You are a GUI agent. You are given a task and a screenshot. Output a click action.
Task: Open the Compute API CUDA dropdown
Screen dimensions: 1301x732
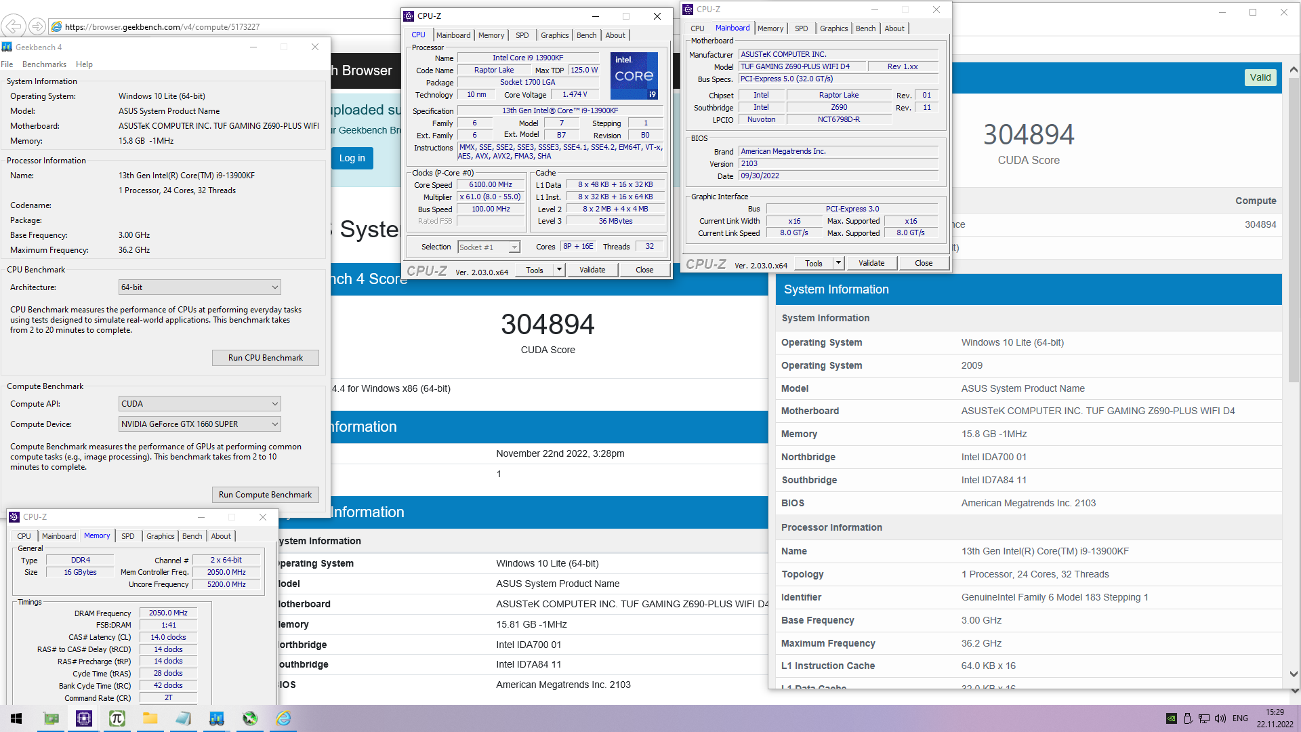click(200, 404)
